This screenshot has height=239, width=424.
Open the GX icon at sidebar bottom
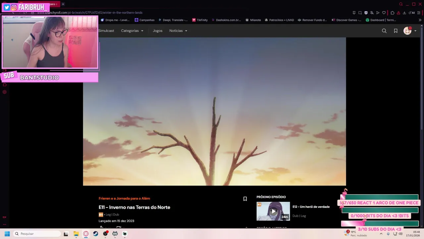click(5, 217)
